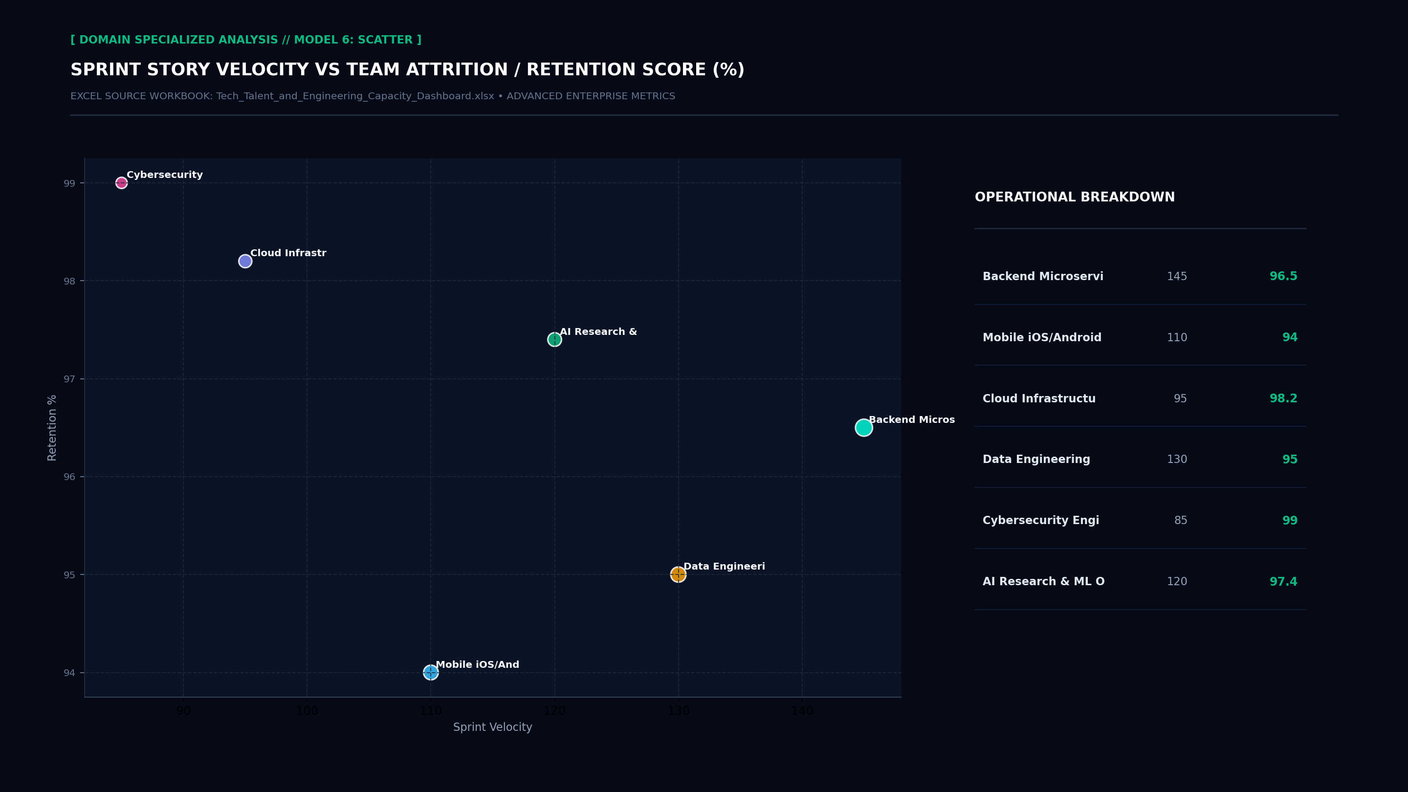Click the Cybersecurity Engi breakdown entry
Viewport: 1408px width, 792px height.
[x=1140, y=521]
